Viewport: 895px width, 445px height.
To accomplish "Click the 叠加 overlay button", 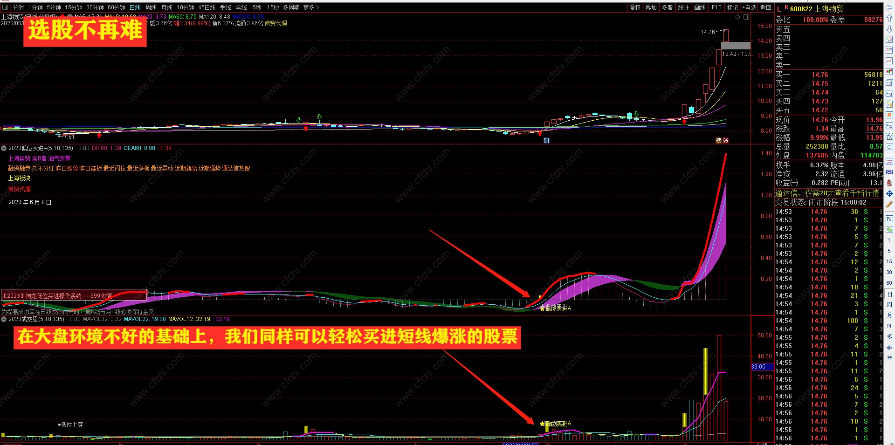I will (x=651, y=7).
